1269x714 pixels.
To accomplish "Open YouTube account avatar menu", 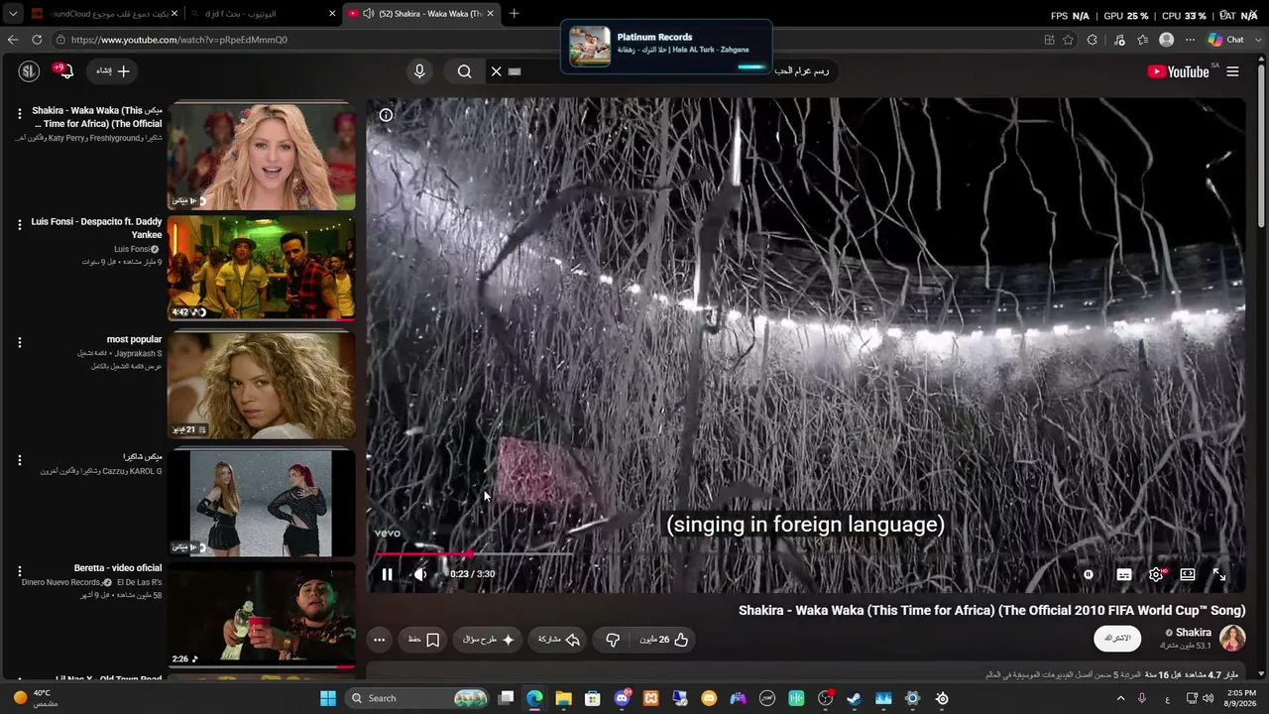I will click(29, 71).
